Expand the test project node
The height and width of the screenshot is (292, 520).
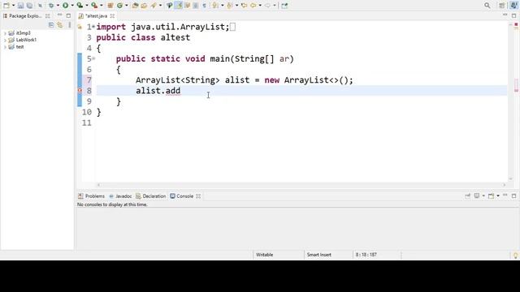tap(5, 47)
